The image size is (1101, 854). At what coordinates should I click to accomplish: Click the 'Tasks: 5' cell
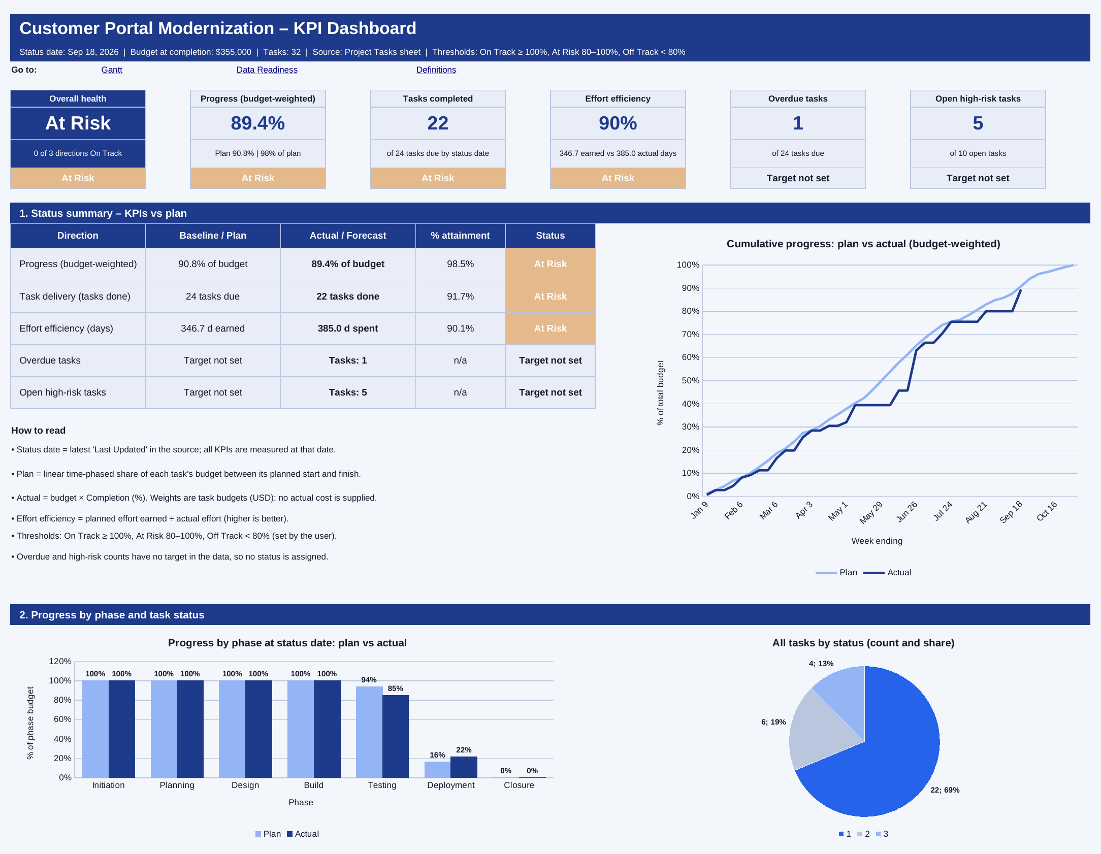click(x=348, y=392)
